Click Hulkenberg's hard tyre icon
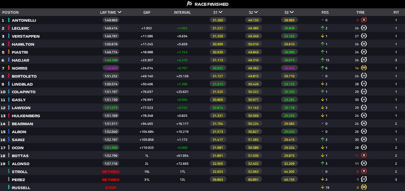405x191 pixels. [364, 116]
